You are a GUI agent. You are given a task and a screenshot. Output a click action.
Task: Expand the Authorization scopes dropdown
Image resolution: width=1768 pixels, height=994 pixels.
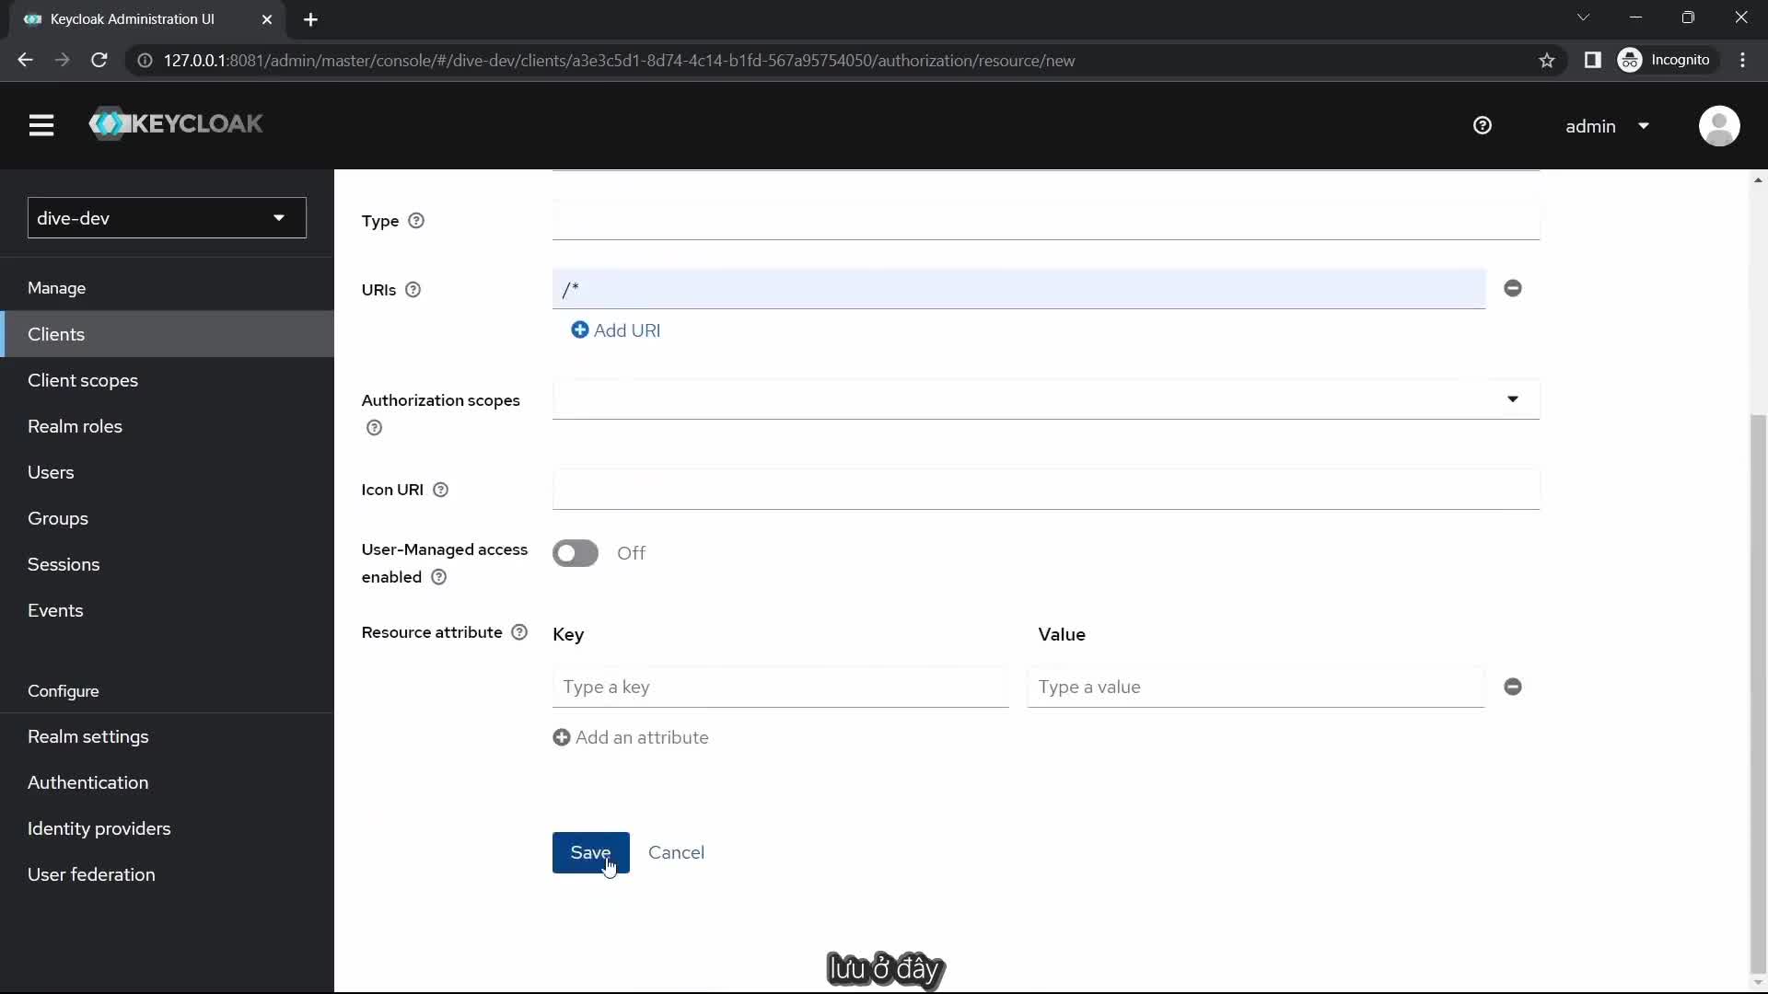pyautogui.click(x=1512, y=399)
